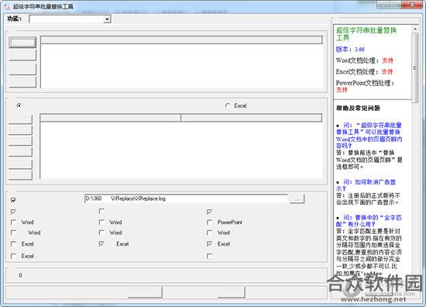Click the green 超级字符串批量替换工具 heading in help panel

click(366, 33)
